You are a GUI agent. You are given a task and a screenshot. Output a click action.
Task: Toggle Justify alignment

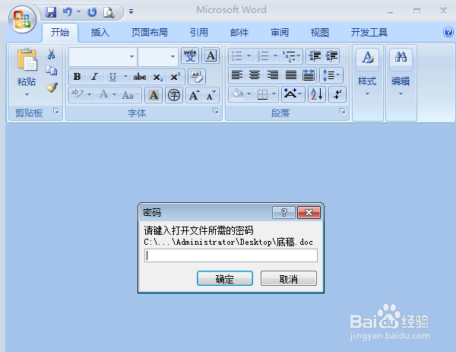pos(290,75)
